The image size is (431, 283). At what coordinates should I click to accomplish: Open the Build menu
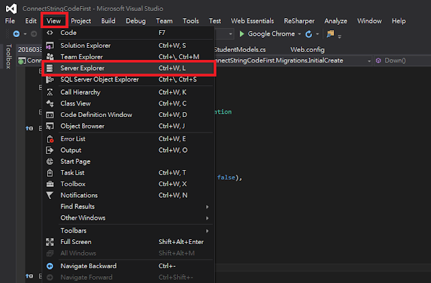pyautogui.click(x=108, y=21)
